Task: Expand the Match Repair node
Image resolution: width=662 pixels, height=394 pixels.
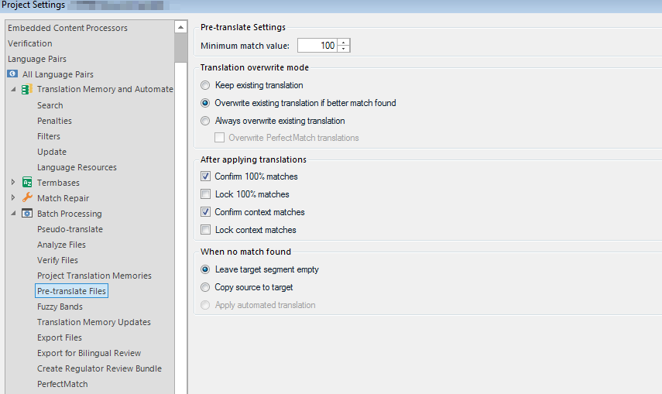Action: pos(13,198)
